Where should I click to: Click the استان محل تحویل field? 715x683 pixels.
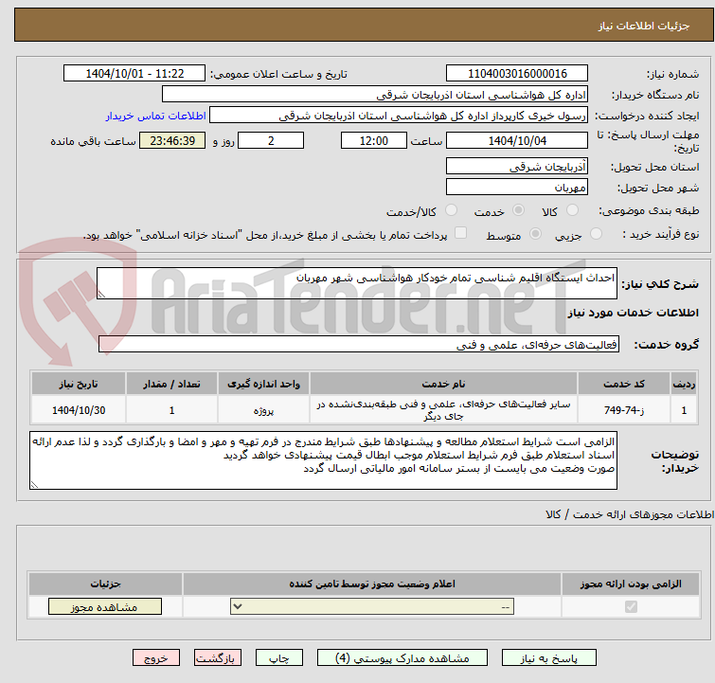point(517,166)
